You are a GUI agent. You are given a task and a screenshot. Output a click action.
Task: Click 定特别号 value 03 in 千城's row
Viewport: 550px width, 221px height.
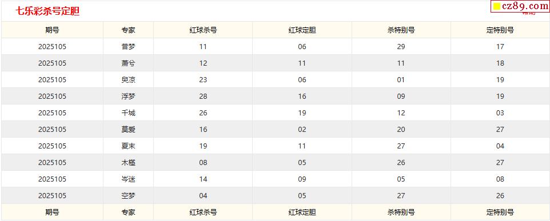(500, 112)
